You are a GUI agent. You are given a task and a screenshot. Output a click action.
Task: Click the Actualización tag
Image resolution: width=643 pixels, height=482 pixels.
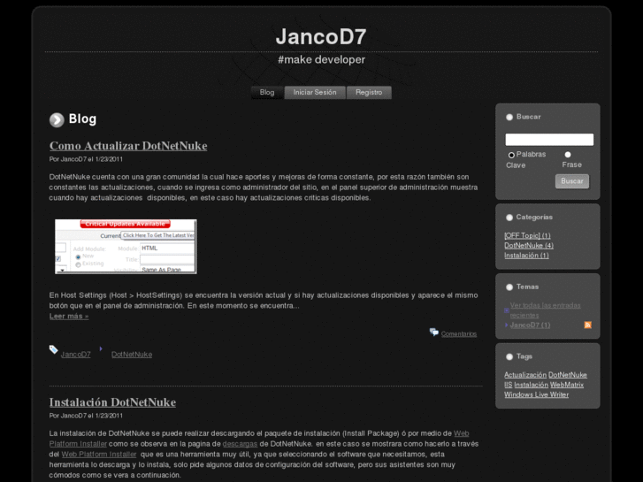[525, 375]
